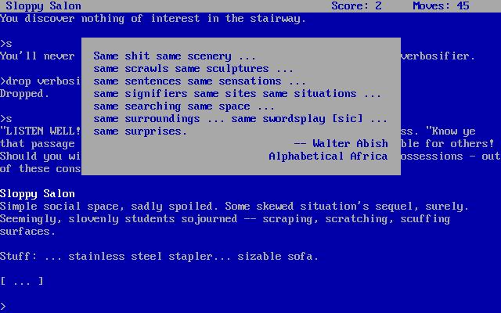Click the "Sloppy Salon" status bar title
Screen dimensions: 501x313
click(44, 5)
